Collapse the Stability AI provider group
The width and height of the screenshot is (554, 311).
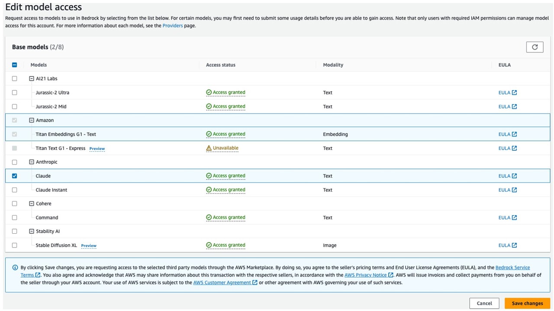32,232
